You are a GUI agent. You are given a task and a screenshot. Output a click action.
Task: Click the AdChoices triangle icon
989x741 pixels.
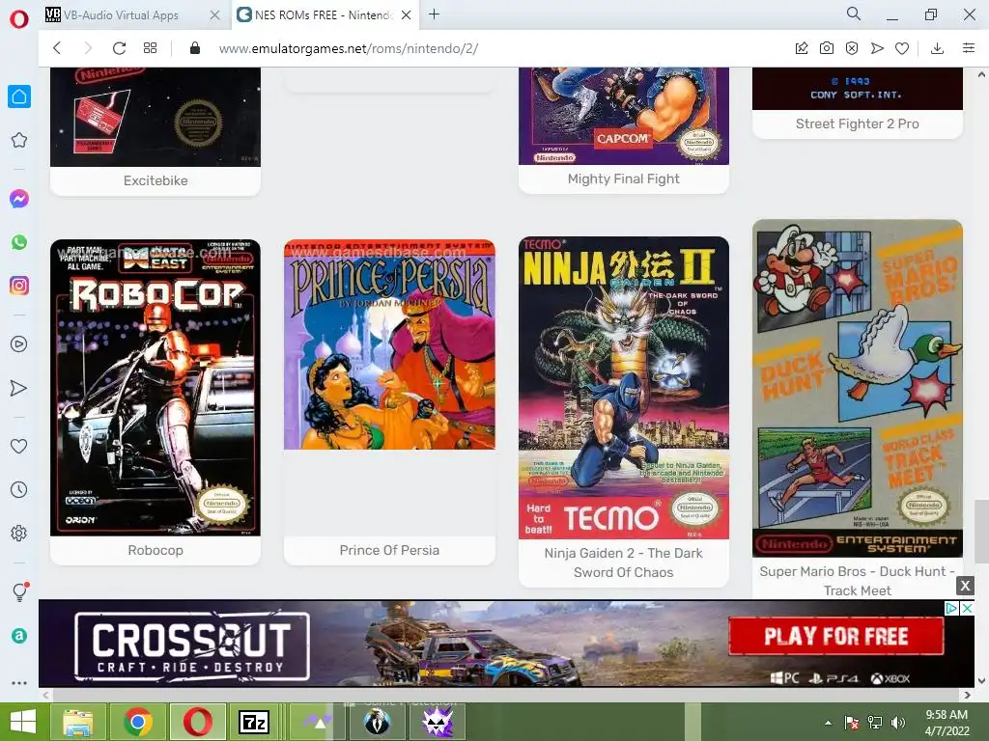click(951, 608)
